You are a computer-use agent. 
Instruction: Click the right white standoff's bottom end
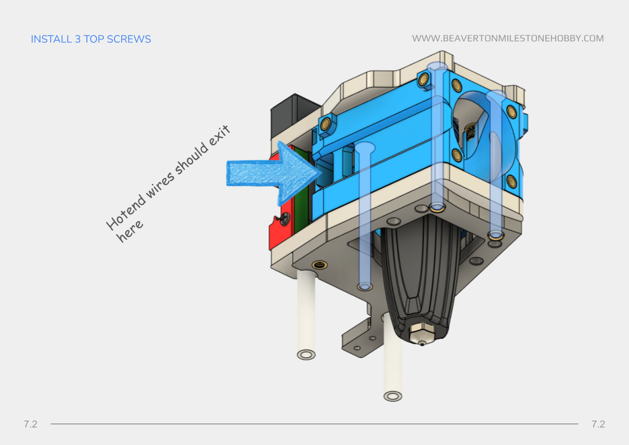(393, 396)
